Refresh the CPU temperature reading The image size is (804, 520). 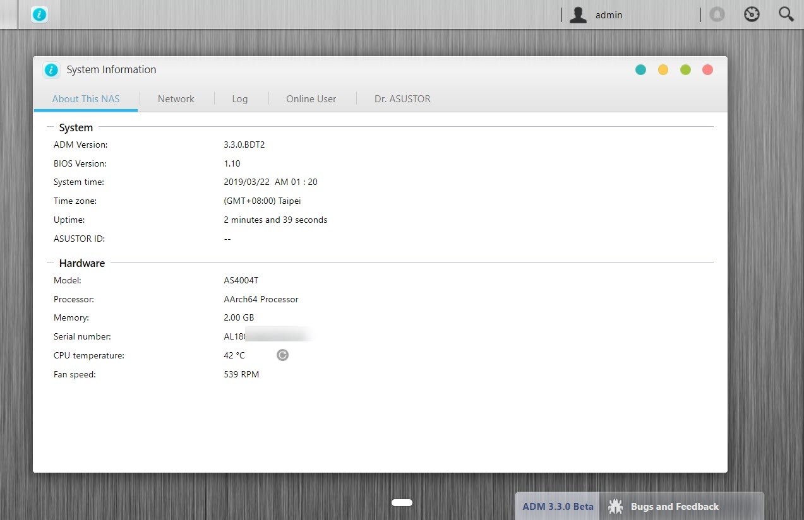coord(282,355)
